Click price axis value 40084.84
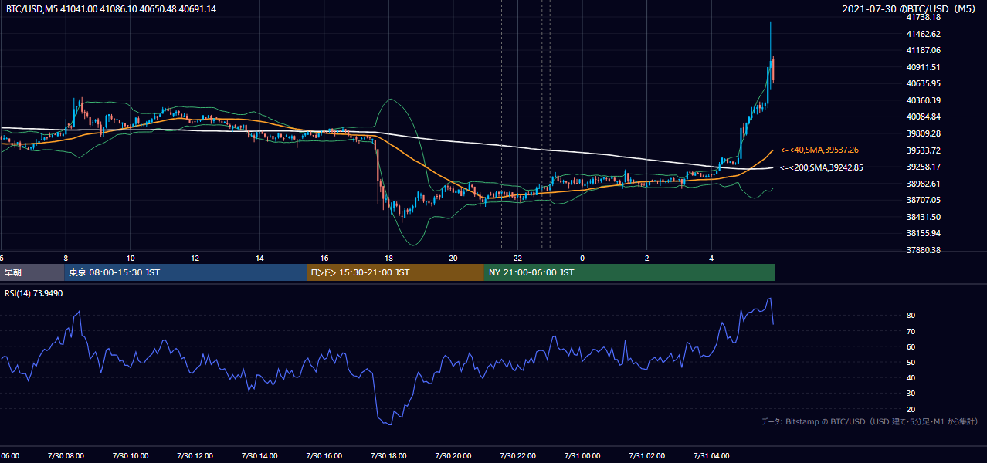The width and height of the screenshot is (987, 463). pyautogui.click(x=923, y=117)
